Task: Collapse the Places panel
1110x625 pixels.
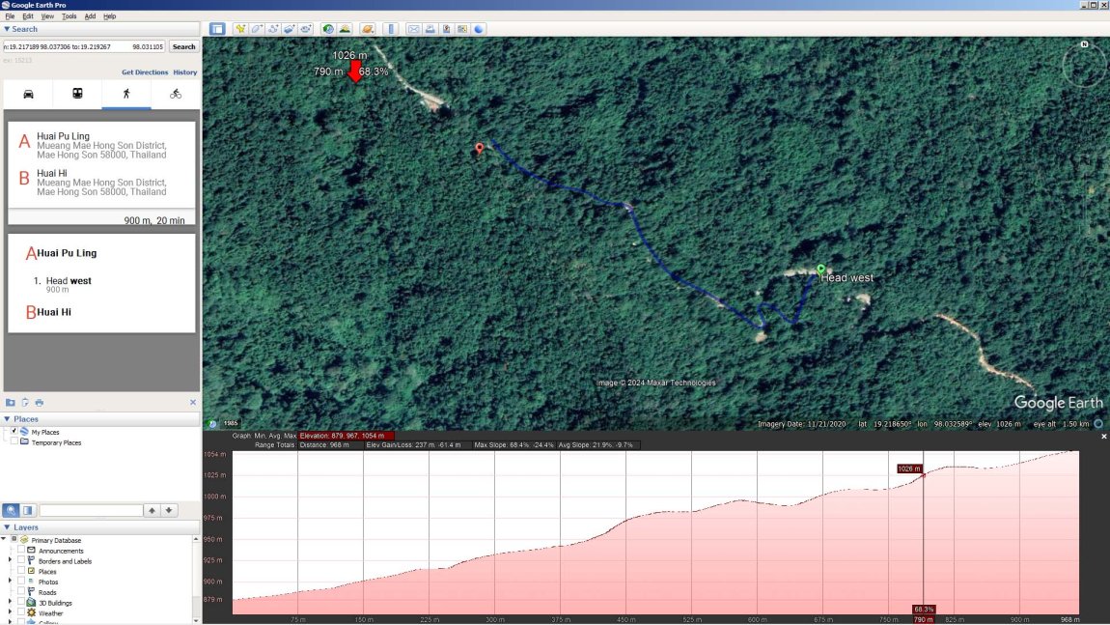Action: point(8,419)
